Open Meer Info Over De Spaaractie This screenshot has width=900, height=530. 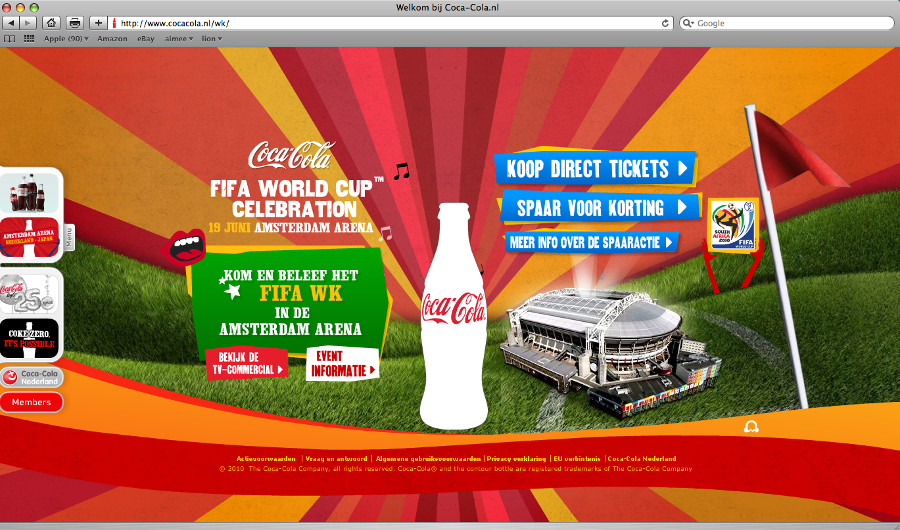click(x=591, y=242)
